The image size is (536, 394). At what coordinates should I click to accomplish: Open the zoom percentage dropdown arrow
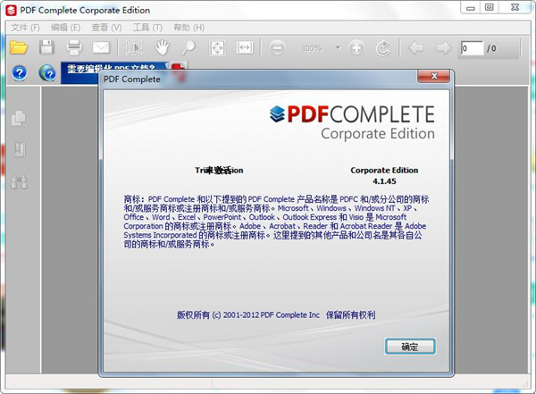click(338, 48)
